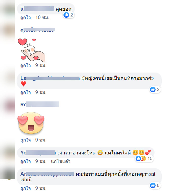Viewport: 172px width, 193px height.
Task: Click the 10 ชม. timestamp on the first comment
Action: [42, 17]
